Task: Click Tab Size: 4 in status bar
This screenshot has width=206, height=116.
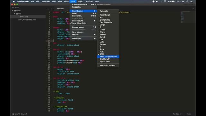Action: 177,114
